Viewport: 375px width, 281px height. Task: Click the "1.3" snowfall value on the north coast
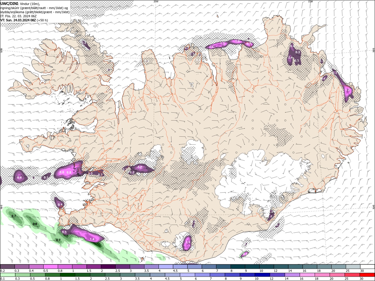[222, 44]
